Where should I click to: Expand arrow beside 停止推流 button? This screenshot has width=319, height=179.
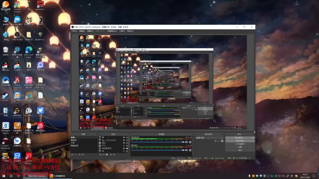(253, 138)
